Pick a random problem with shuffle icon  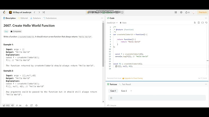pos(44,12)
